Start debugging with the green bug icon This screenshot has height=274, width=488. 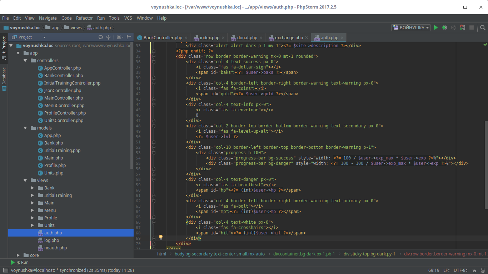pos(444,27)
